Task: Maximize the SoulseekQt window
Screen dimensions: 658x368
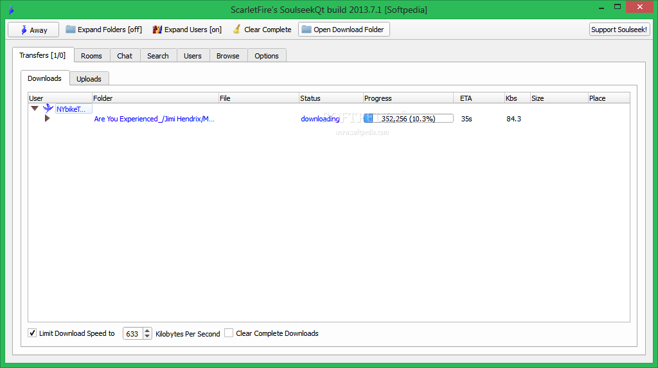Action: [618, 6]
